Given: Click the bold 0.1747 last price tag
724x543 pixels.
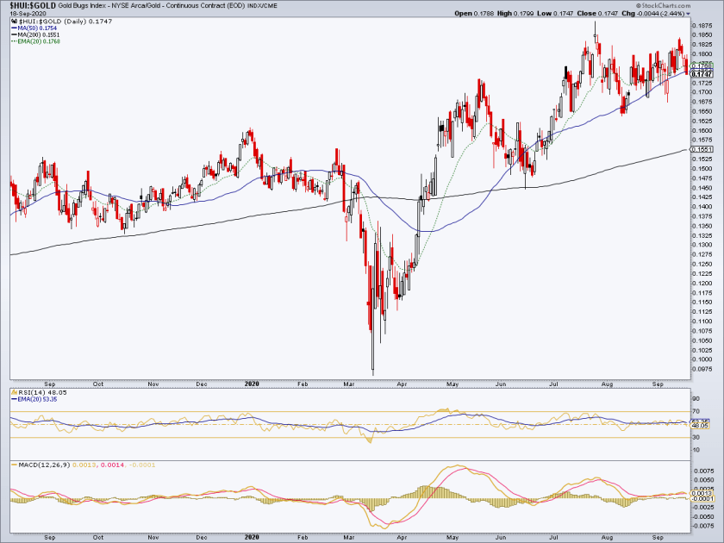Looking at the screenshot, I should [702, 74].
